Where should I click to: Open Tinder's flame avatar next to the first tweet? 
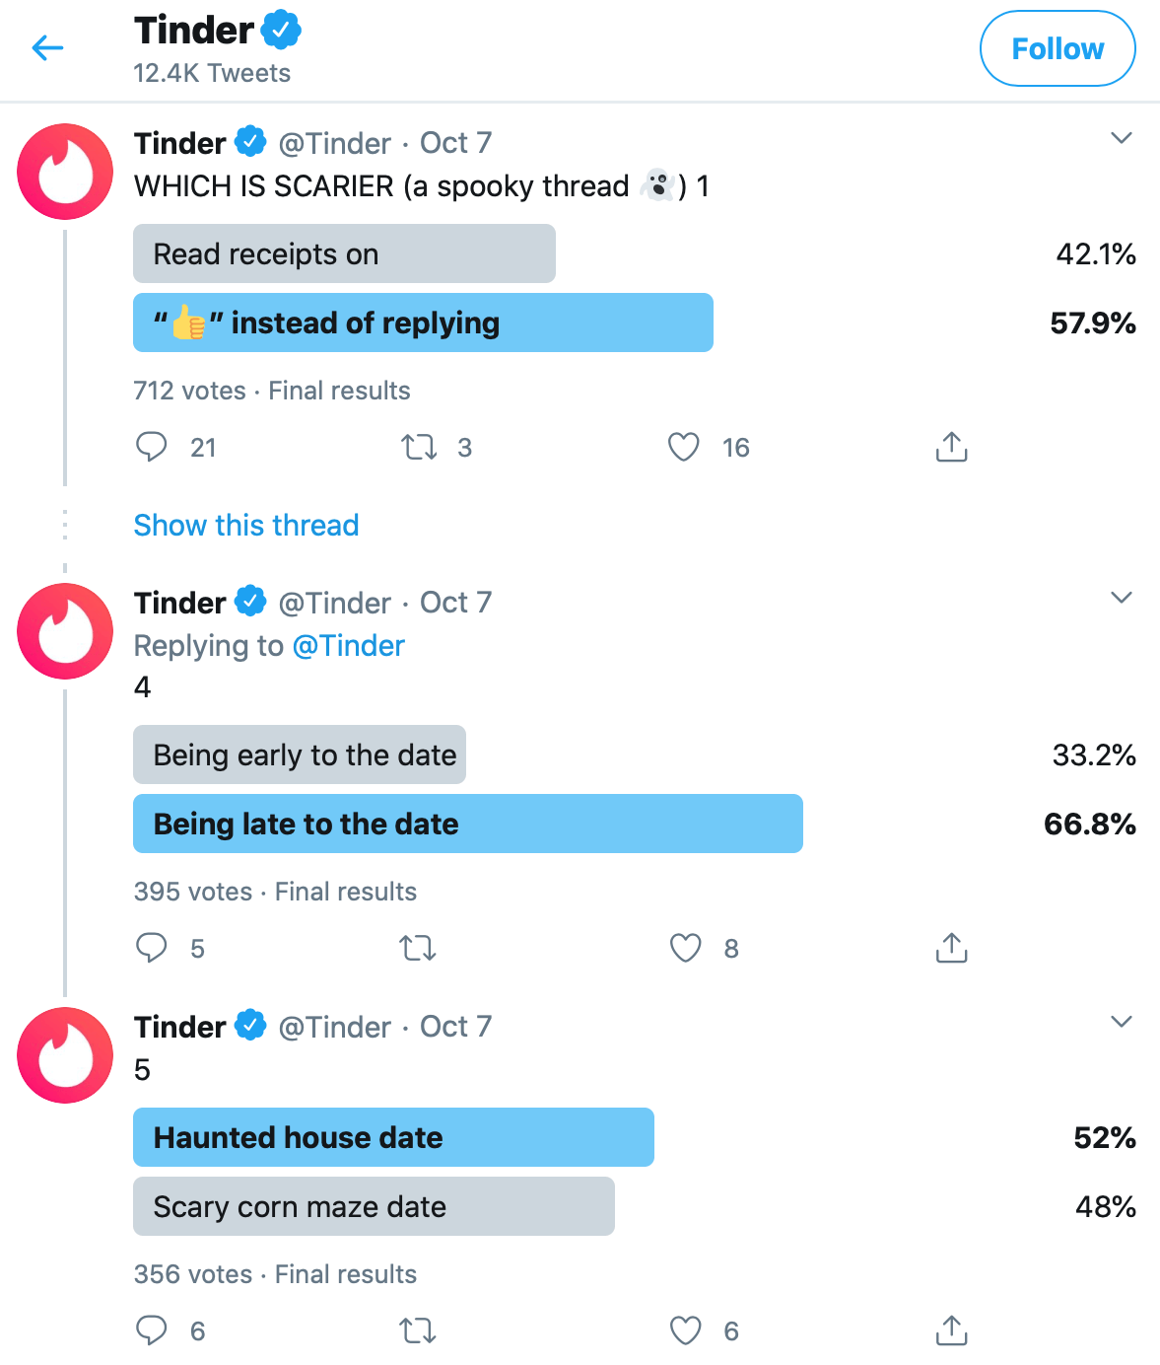[x=64, y=172]
